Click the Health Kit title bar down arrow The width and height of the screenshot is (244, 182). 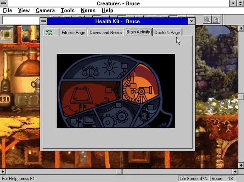[192, 21]
